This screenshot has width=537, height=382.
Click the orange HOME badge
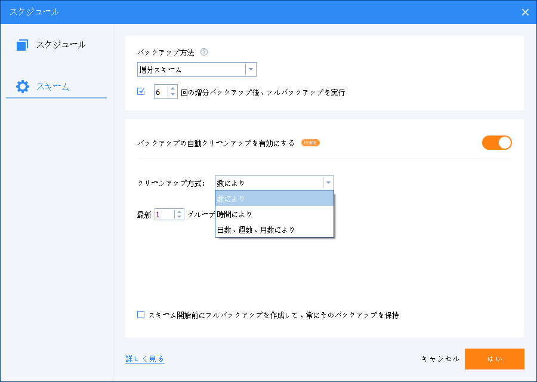click(310, 143)
